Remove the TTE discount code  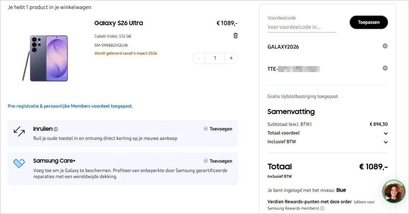tap(385, 68)
